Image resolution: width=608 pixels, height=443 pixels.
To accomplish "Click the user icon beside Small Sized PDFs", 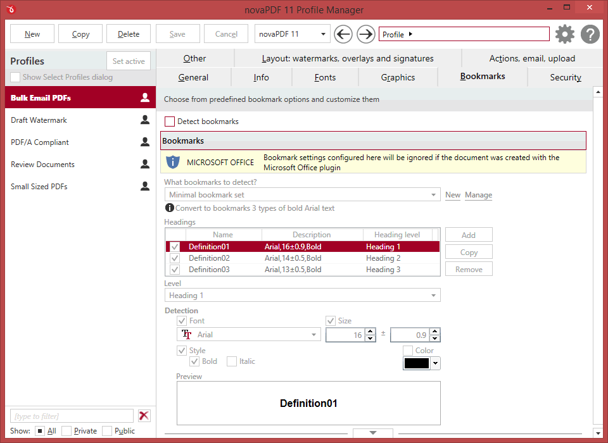I will click(145, 186).
